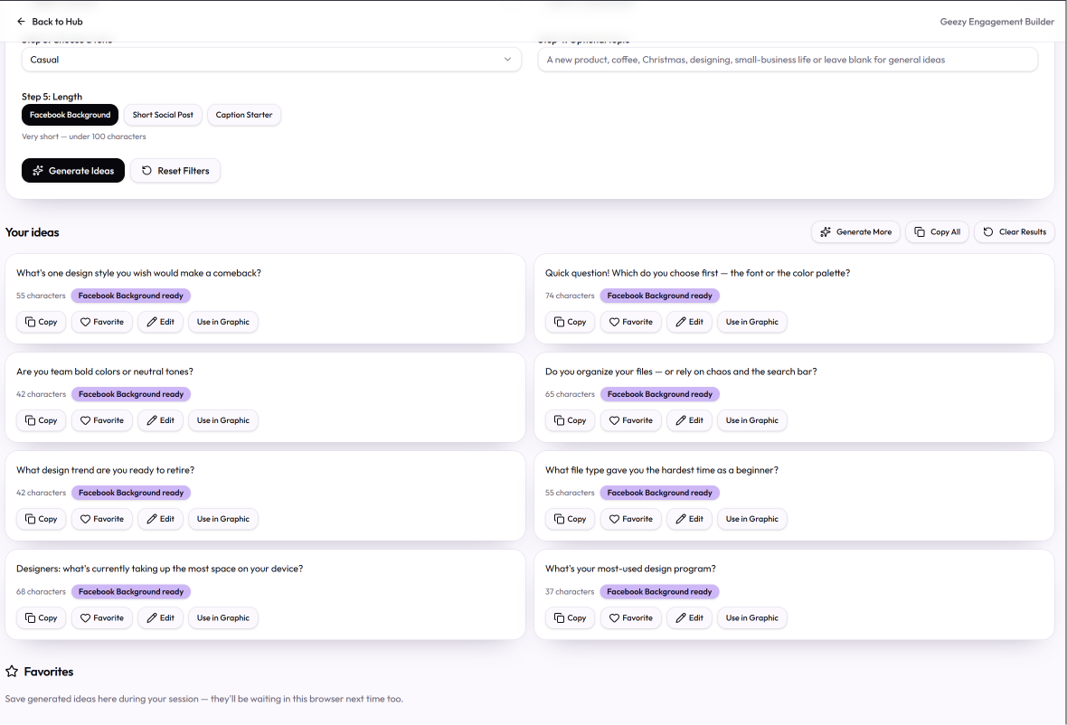Open the Casual tone dropdown
Image resolution: width=1067 pixels, height=725 pixels.
click(x=271, y=60)
